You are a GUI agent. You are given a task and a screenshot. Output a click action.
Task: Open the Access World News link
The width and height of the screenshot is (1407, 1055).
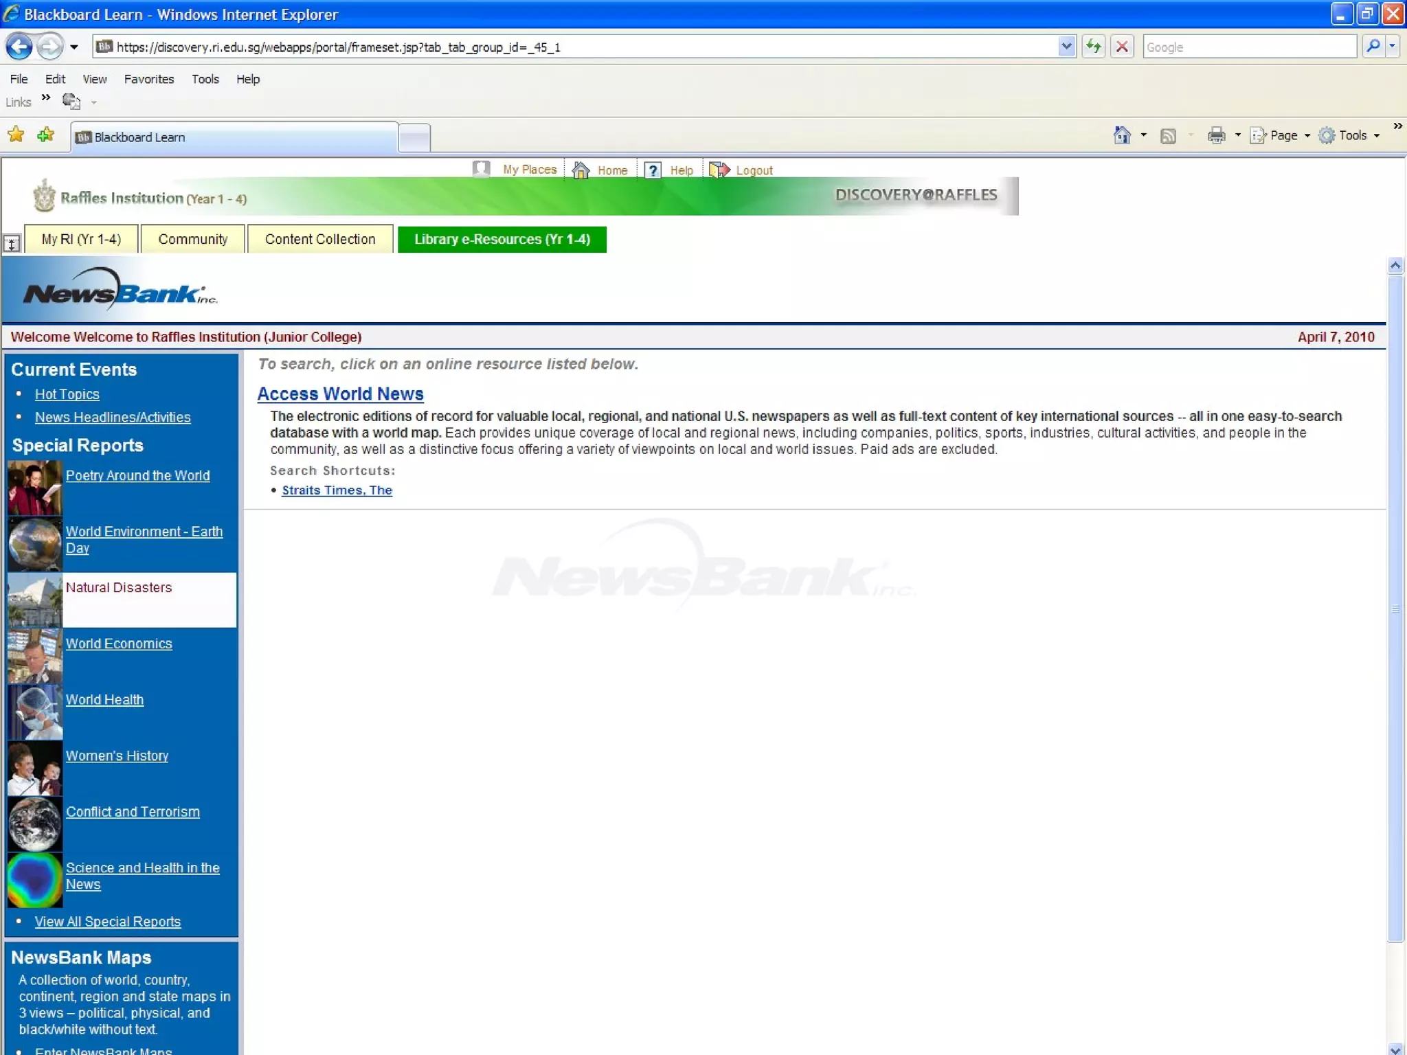[340, 394]
